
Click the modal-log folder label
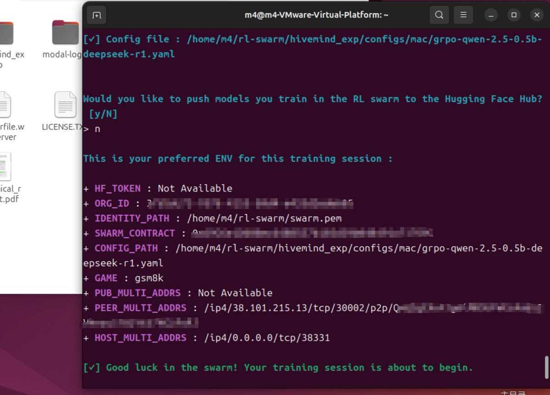click(62, 55)
